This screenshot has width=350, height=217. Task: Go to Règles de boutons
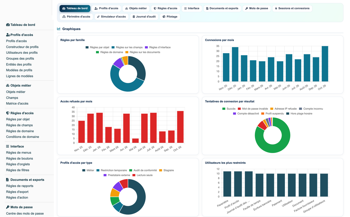20,159
